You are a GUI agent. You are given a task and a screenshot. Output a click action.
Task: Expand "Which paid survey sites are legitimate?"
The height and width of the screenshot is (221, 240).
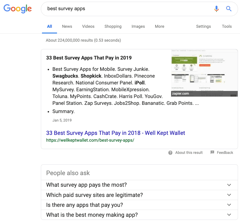coord(229,195)
